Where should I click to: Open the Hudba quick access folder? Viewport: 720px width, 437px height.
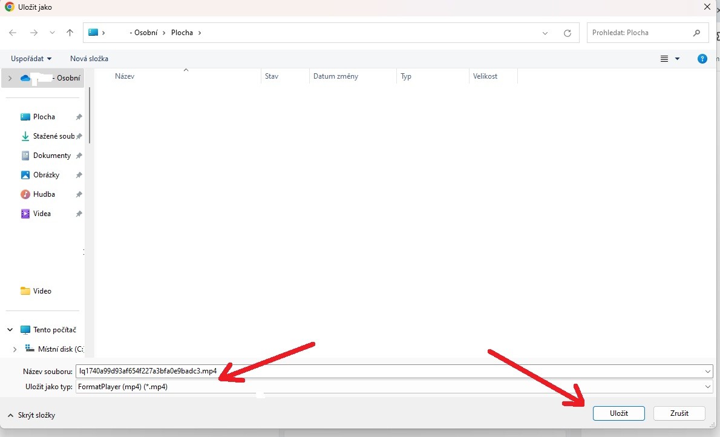[x=44, y=194]
